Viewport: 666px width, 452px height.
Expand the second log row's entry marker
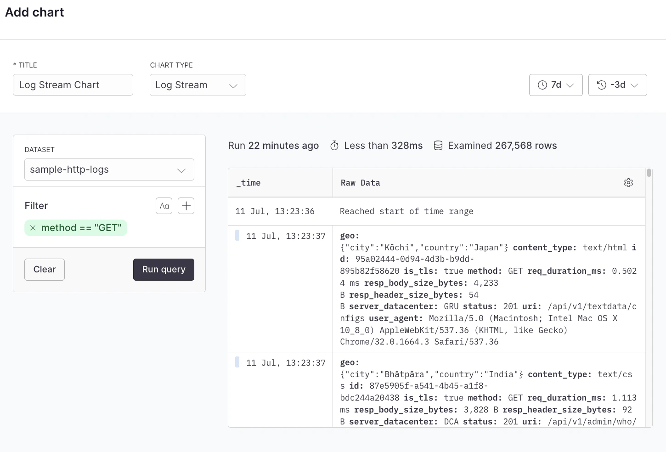tap(237, 362)
